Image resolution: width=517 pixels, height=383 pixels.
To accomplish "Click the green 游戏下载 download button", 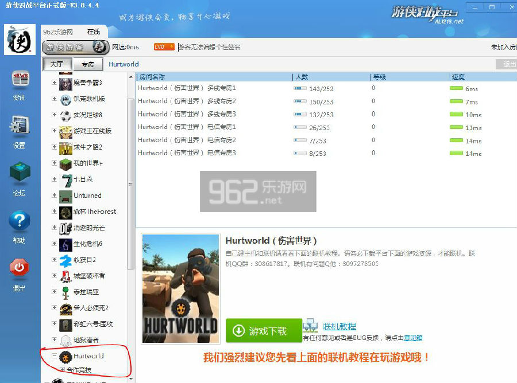I will click(264, 331).
